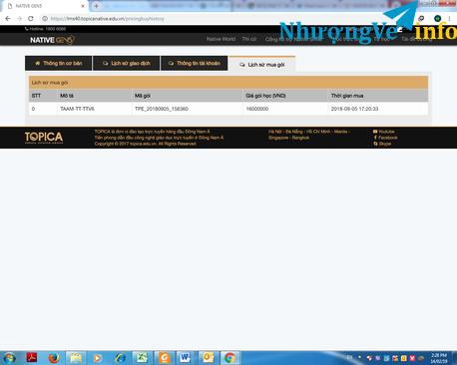Go back with the browser back arrow
457x365 pixels.
(x=8, y=19)
